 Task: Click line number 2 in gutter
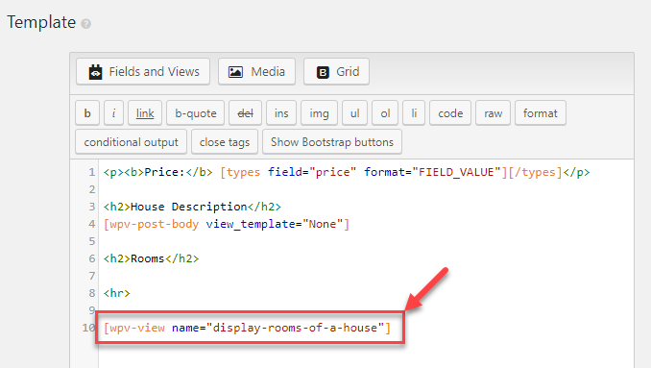92,190
